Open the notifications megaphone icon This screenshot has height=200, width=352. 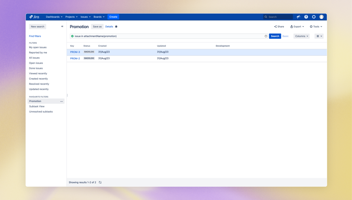[298, 17]
